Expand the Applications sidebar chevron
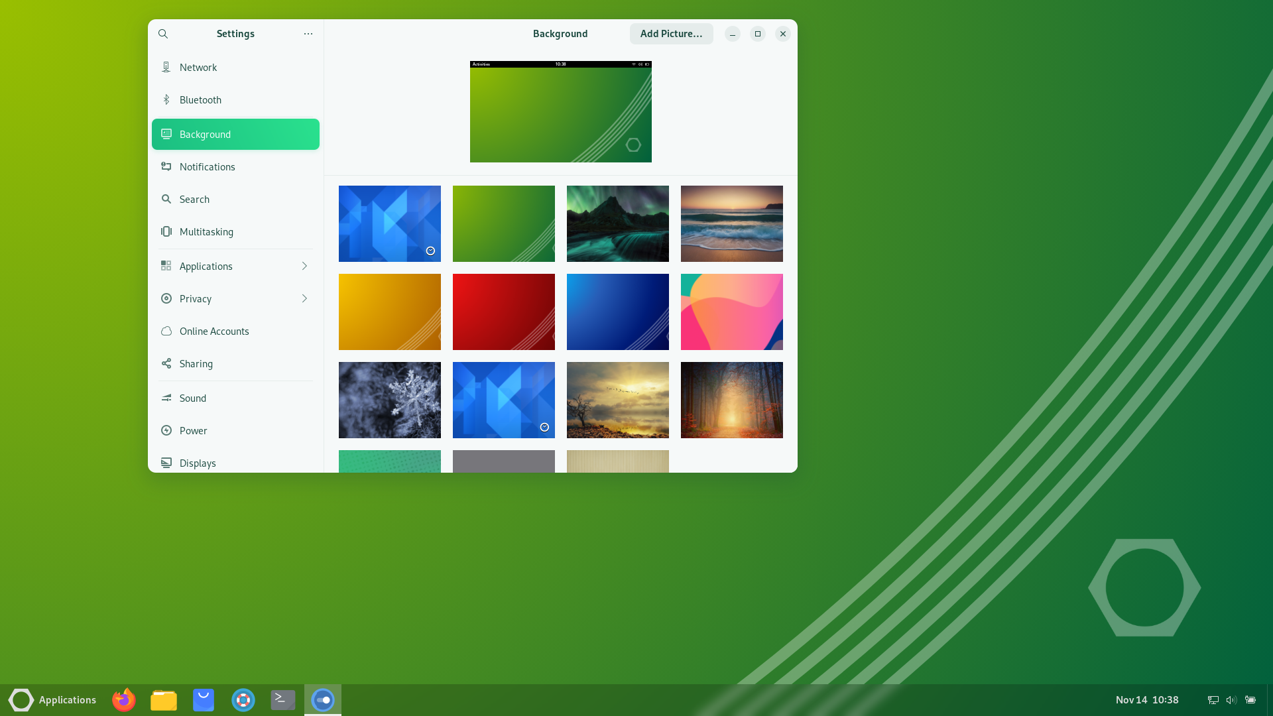 coord(304,267)
